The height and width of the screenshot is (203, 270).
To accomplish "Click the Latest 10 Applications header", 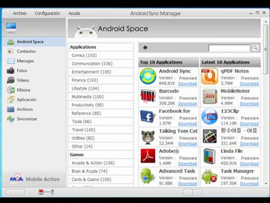I will click(x=230, y=62).
